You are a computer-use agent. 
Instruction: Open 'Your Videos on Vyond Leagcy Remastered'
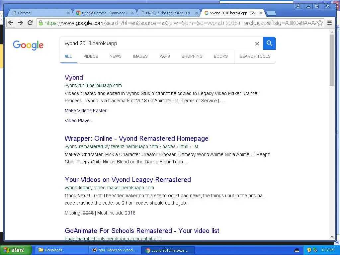(x=128, y=180)
